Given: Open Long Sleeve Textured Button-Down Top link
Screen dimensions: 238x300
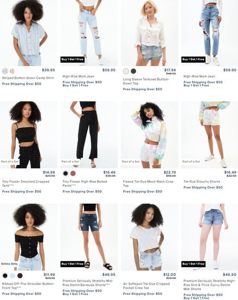Looking at the screenshot, I should 146,81.
